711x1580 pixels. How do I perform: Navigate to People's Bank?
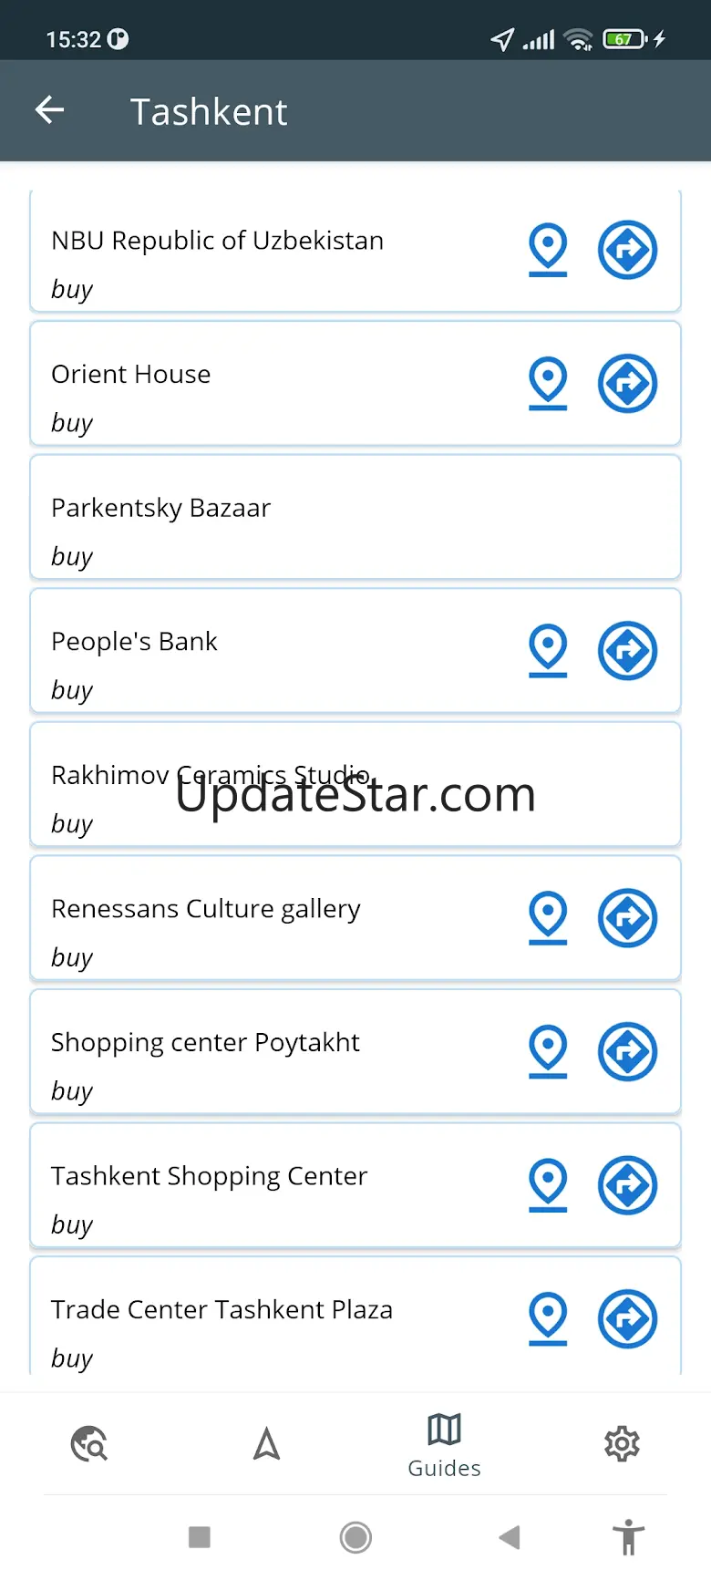627,651
